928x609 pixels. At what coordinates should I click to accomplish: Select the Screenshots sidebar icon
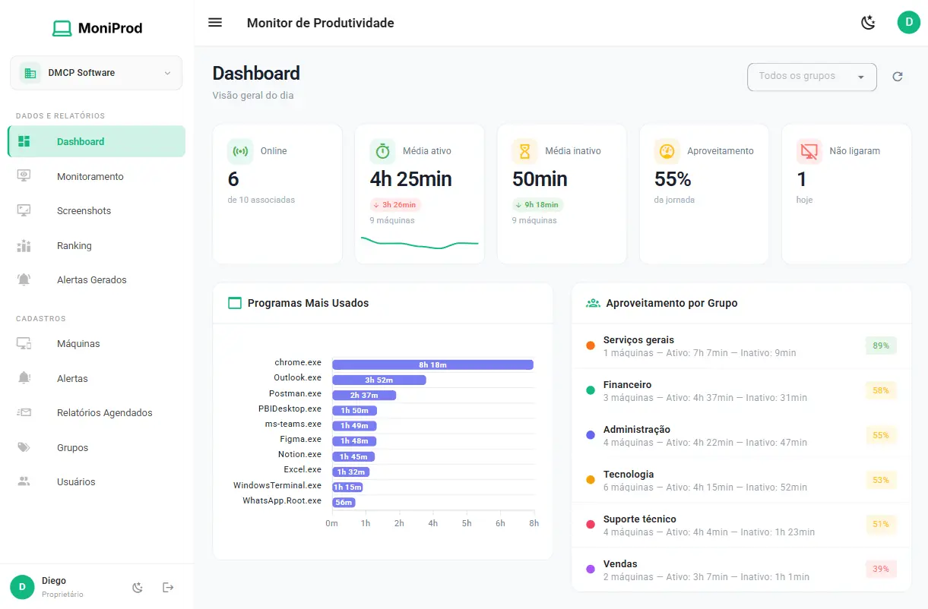(x=24, y=210)
